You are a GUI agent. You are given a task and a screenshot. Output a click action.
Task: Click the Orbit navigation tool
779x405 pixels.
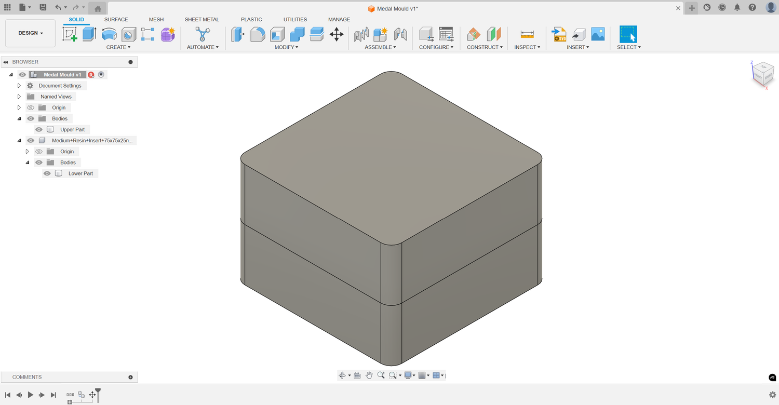[x=342, y=375]
